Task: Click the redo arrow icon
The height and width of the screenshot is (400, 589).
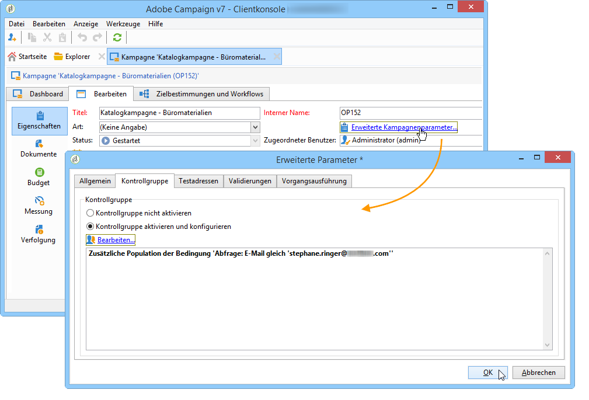Action: pos(97,37)
